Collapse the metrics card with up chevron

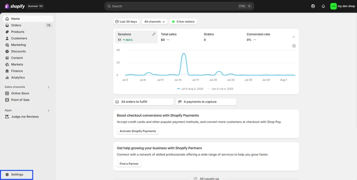(294, 37)
